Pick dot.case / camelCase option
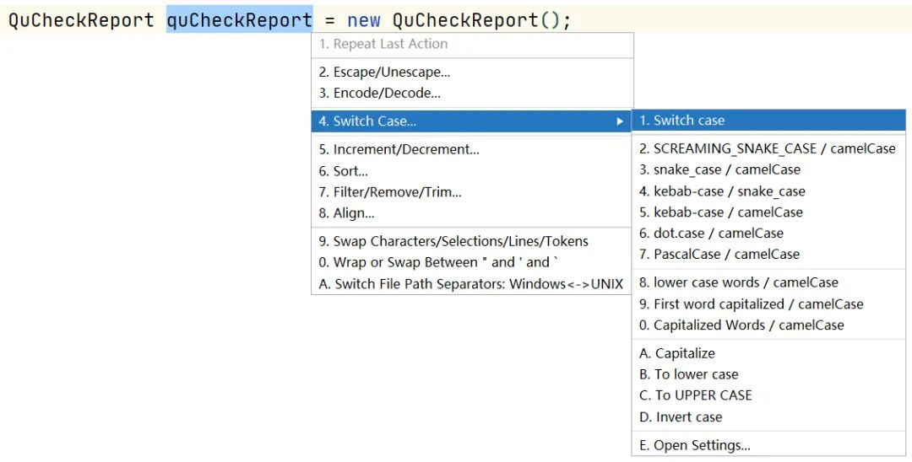The height and width of the screenshot is (462, 912). coord(769,233)
